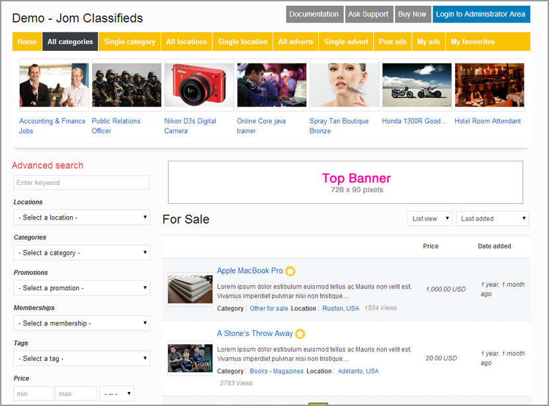Expand the Select a tag dropdown

click(81, 358)
